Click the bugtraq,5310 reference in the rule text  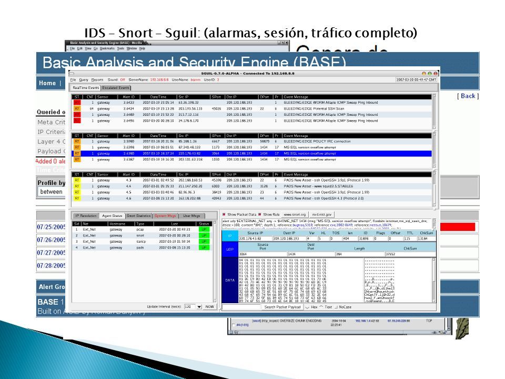[304, 225]
